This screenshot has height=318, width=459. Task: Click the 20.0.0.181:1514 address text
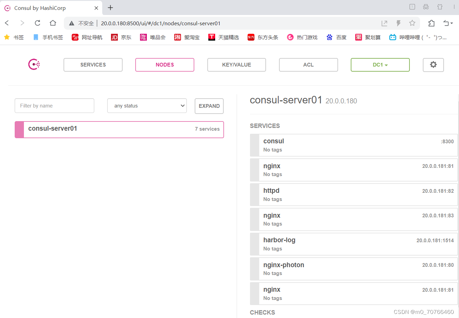[435, 241]
